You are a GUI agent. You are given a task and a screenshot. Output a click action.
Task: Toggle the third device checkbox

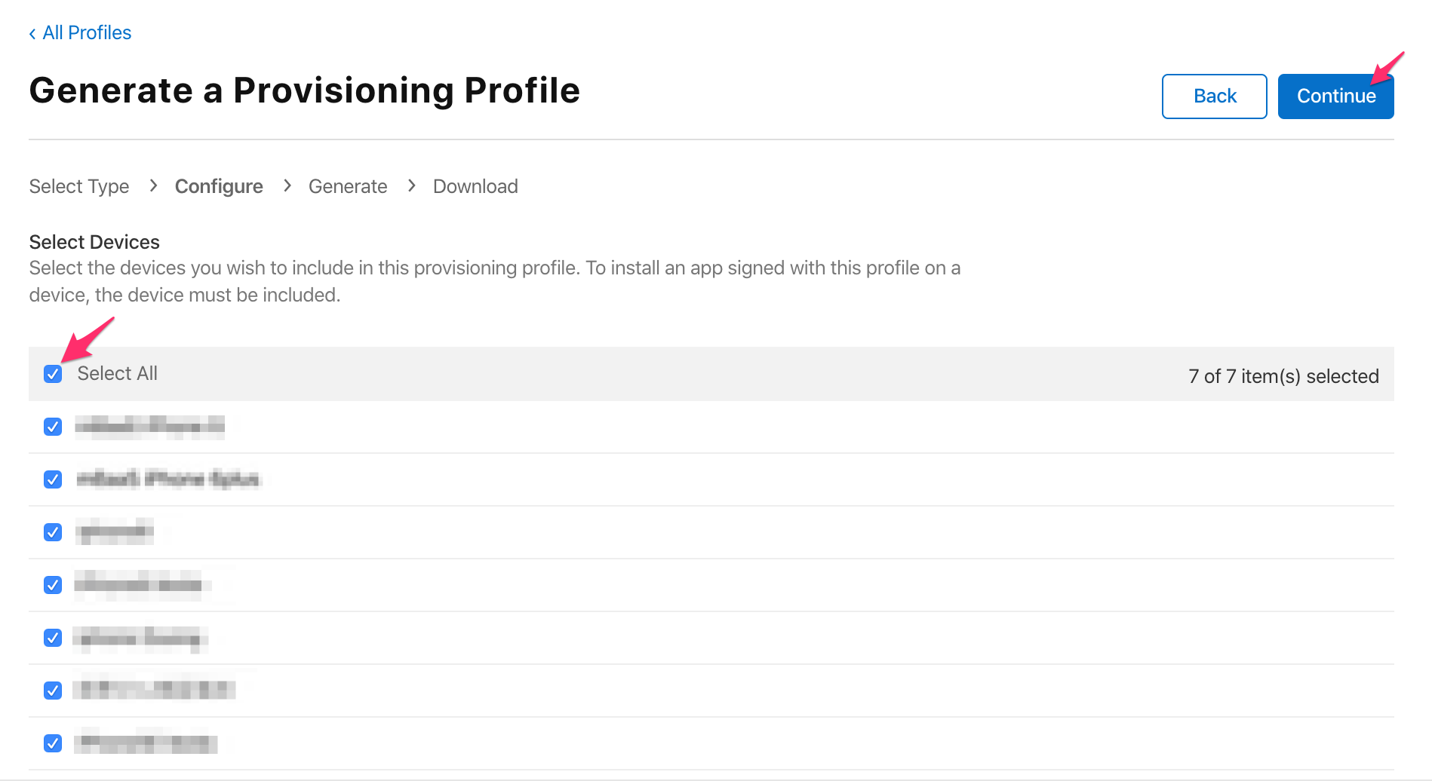[53, 532]
